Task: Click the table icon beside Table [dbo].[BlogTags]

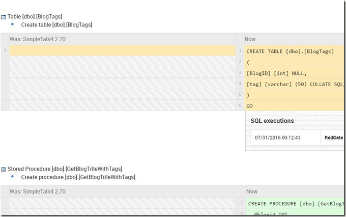Action: click(x=4, y=17)
